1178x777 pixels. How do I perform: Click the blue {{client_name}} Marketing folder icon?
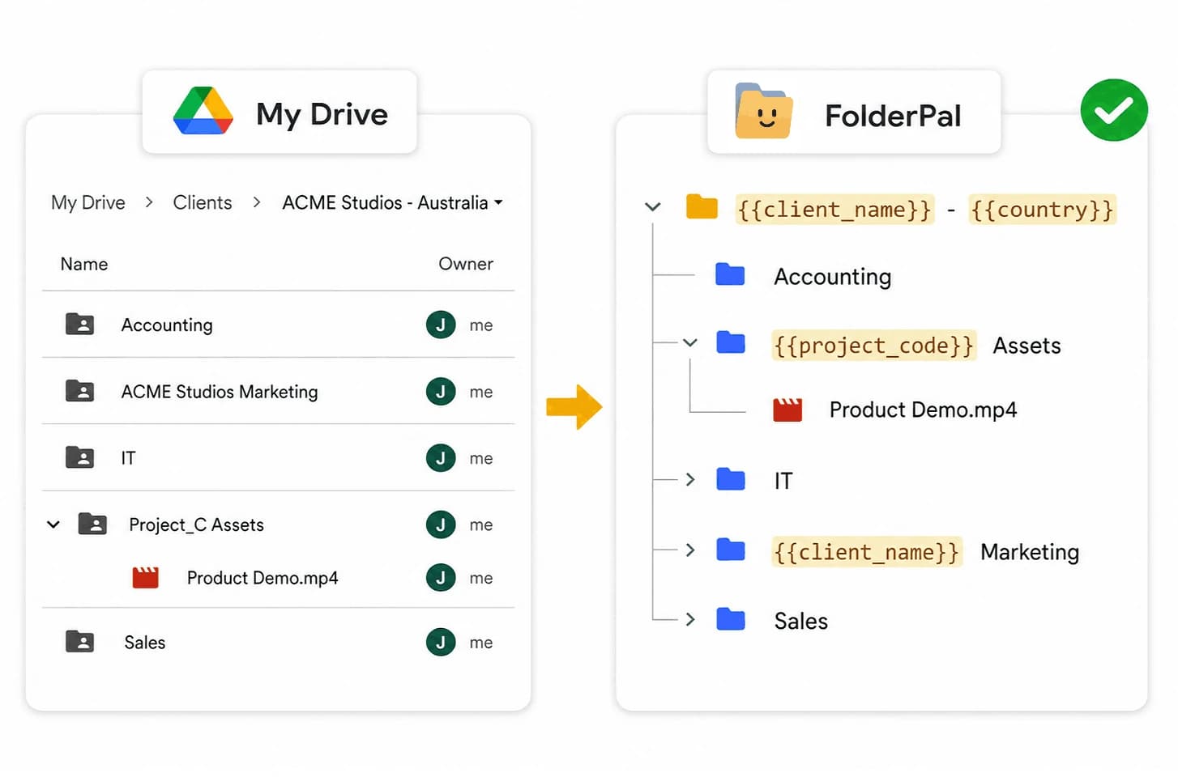click(x=731, y=550)
